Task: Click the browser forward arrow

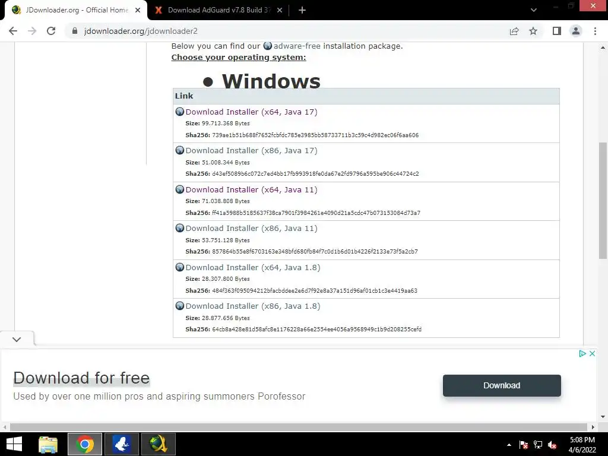Action: pos(32,31)
